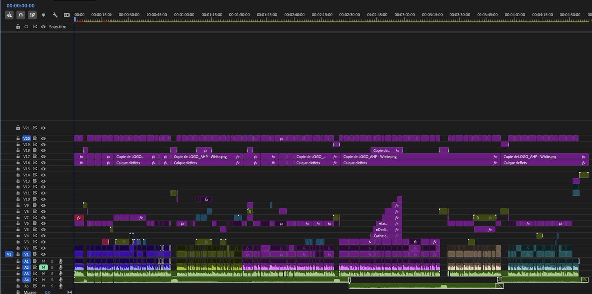The height and width of the screenshot is (294, 592).
Task: Hide track V1 output
Action: click(x=43, y=254)
